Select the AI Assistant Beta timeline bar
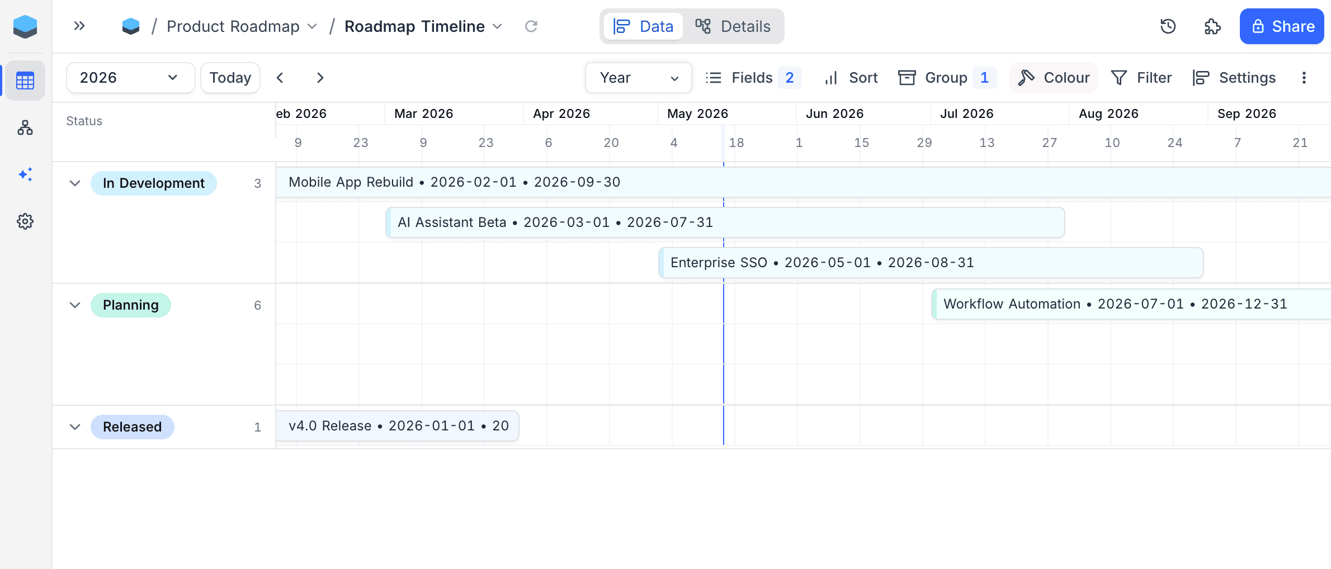Image resolution: width=1331 pixels, height=569 pixels. [x=725, y=222]
